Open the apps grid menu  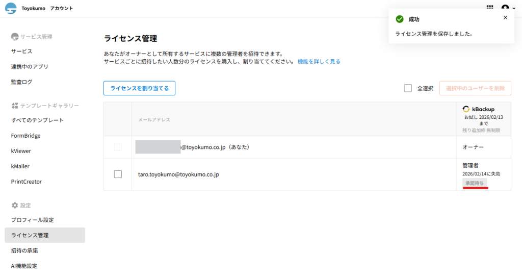click(490, 8)
